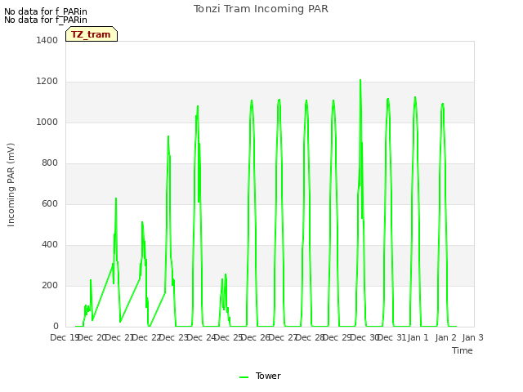The width and height of the screenshot is (523, 392).
Task: Click the y-axis value 0
Action: pyautogui.click(x=56, y=327)
